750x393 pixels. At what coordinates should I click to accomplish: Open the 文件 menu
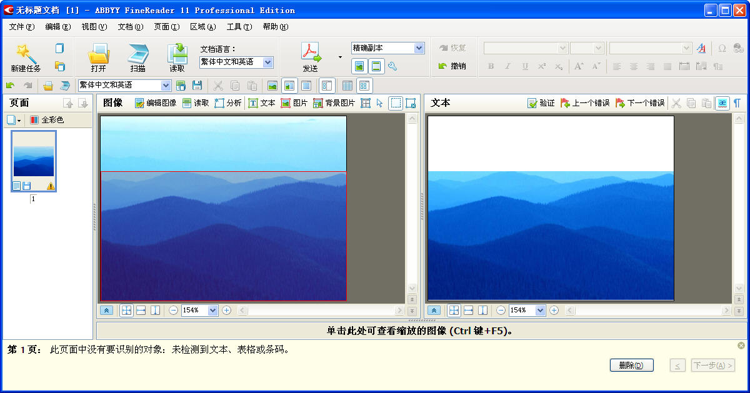coord(21,27)
